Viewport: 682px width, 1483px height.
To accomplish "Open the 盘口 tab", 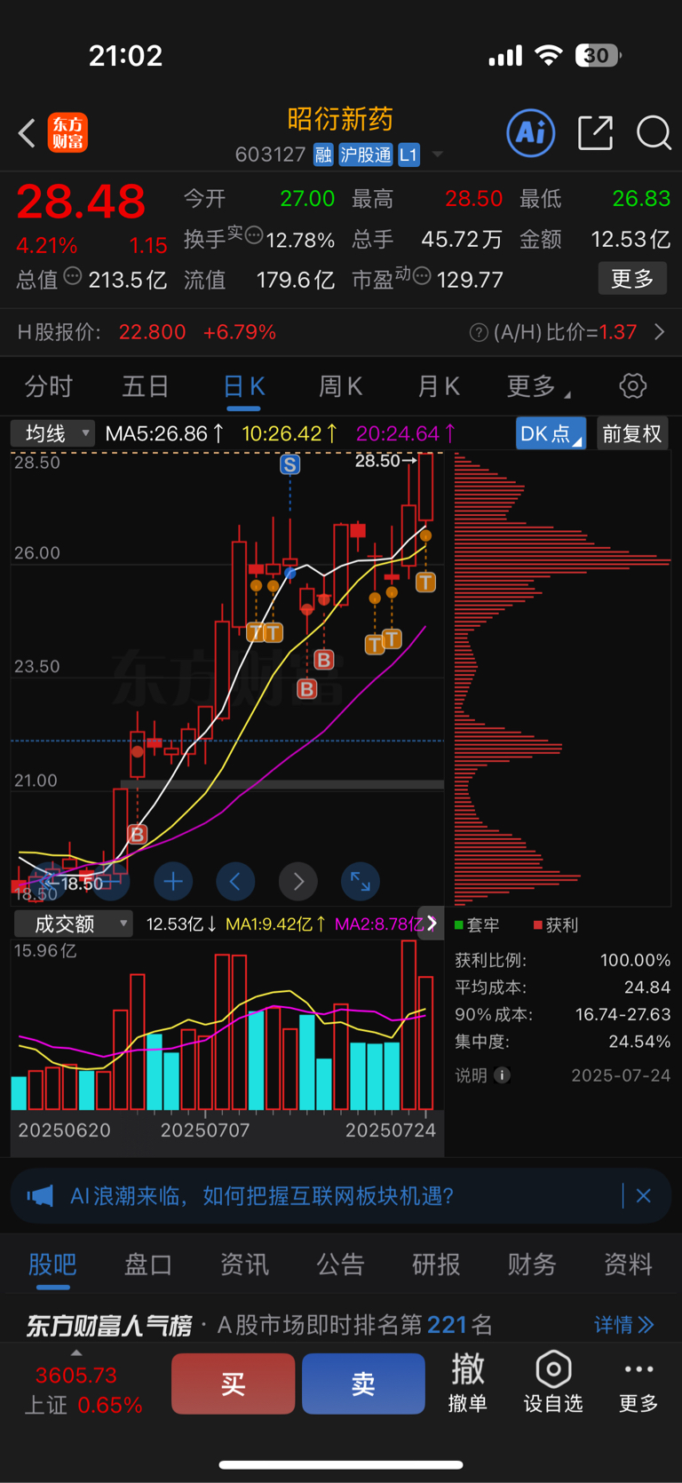I will tap(148, 1264).
